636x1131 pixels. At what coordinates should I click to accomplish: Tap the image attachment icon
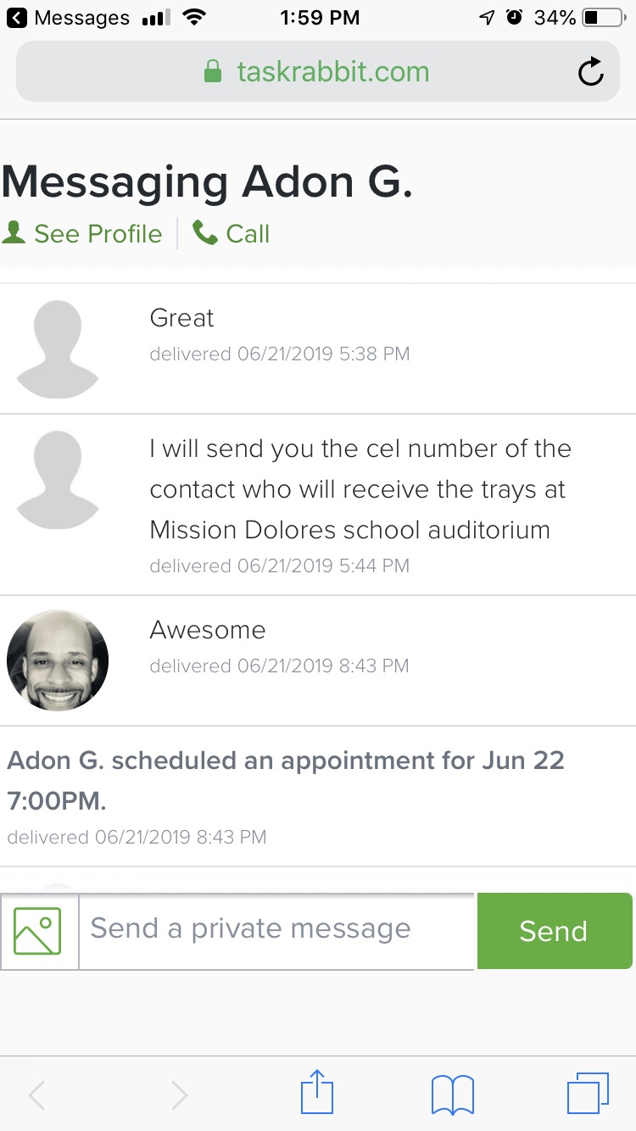(x=39, y=931)
